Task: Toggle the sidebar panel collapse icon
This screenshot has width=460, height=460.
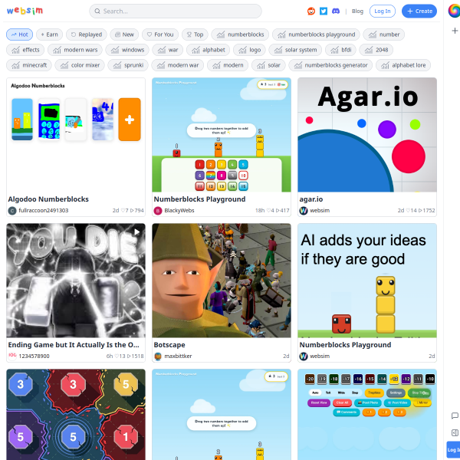Action: coord(455,432)
